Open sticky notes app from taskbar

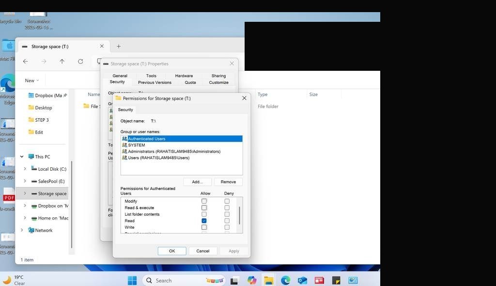coord(336,280)
